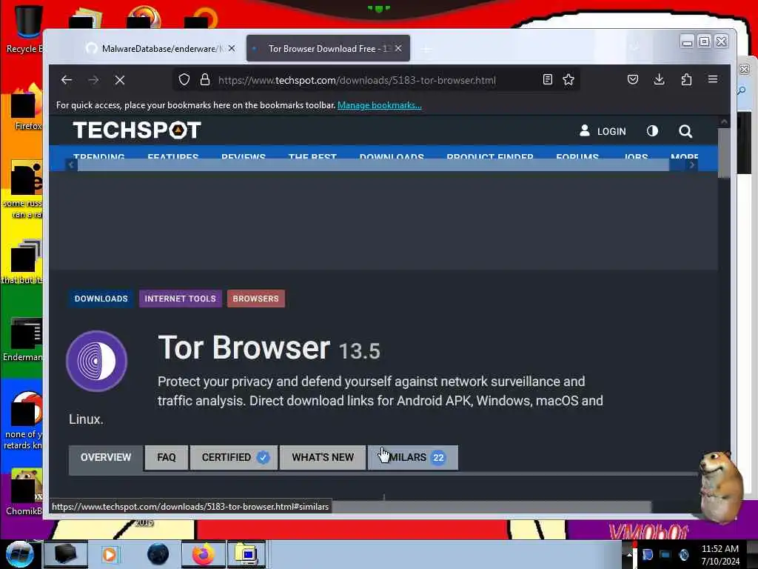Click the INTERNET TOOLS category tag

pyautogui.click(x=181, y=299)
